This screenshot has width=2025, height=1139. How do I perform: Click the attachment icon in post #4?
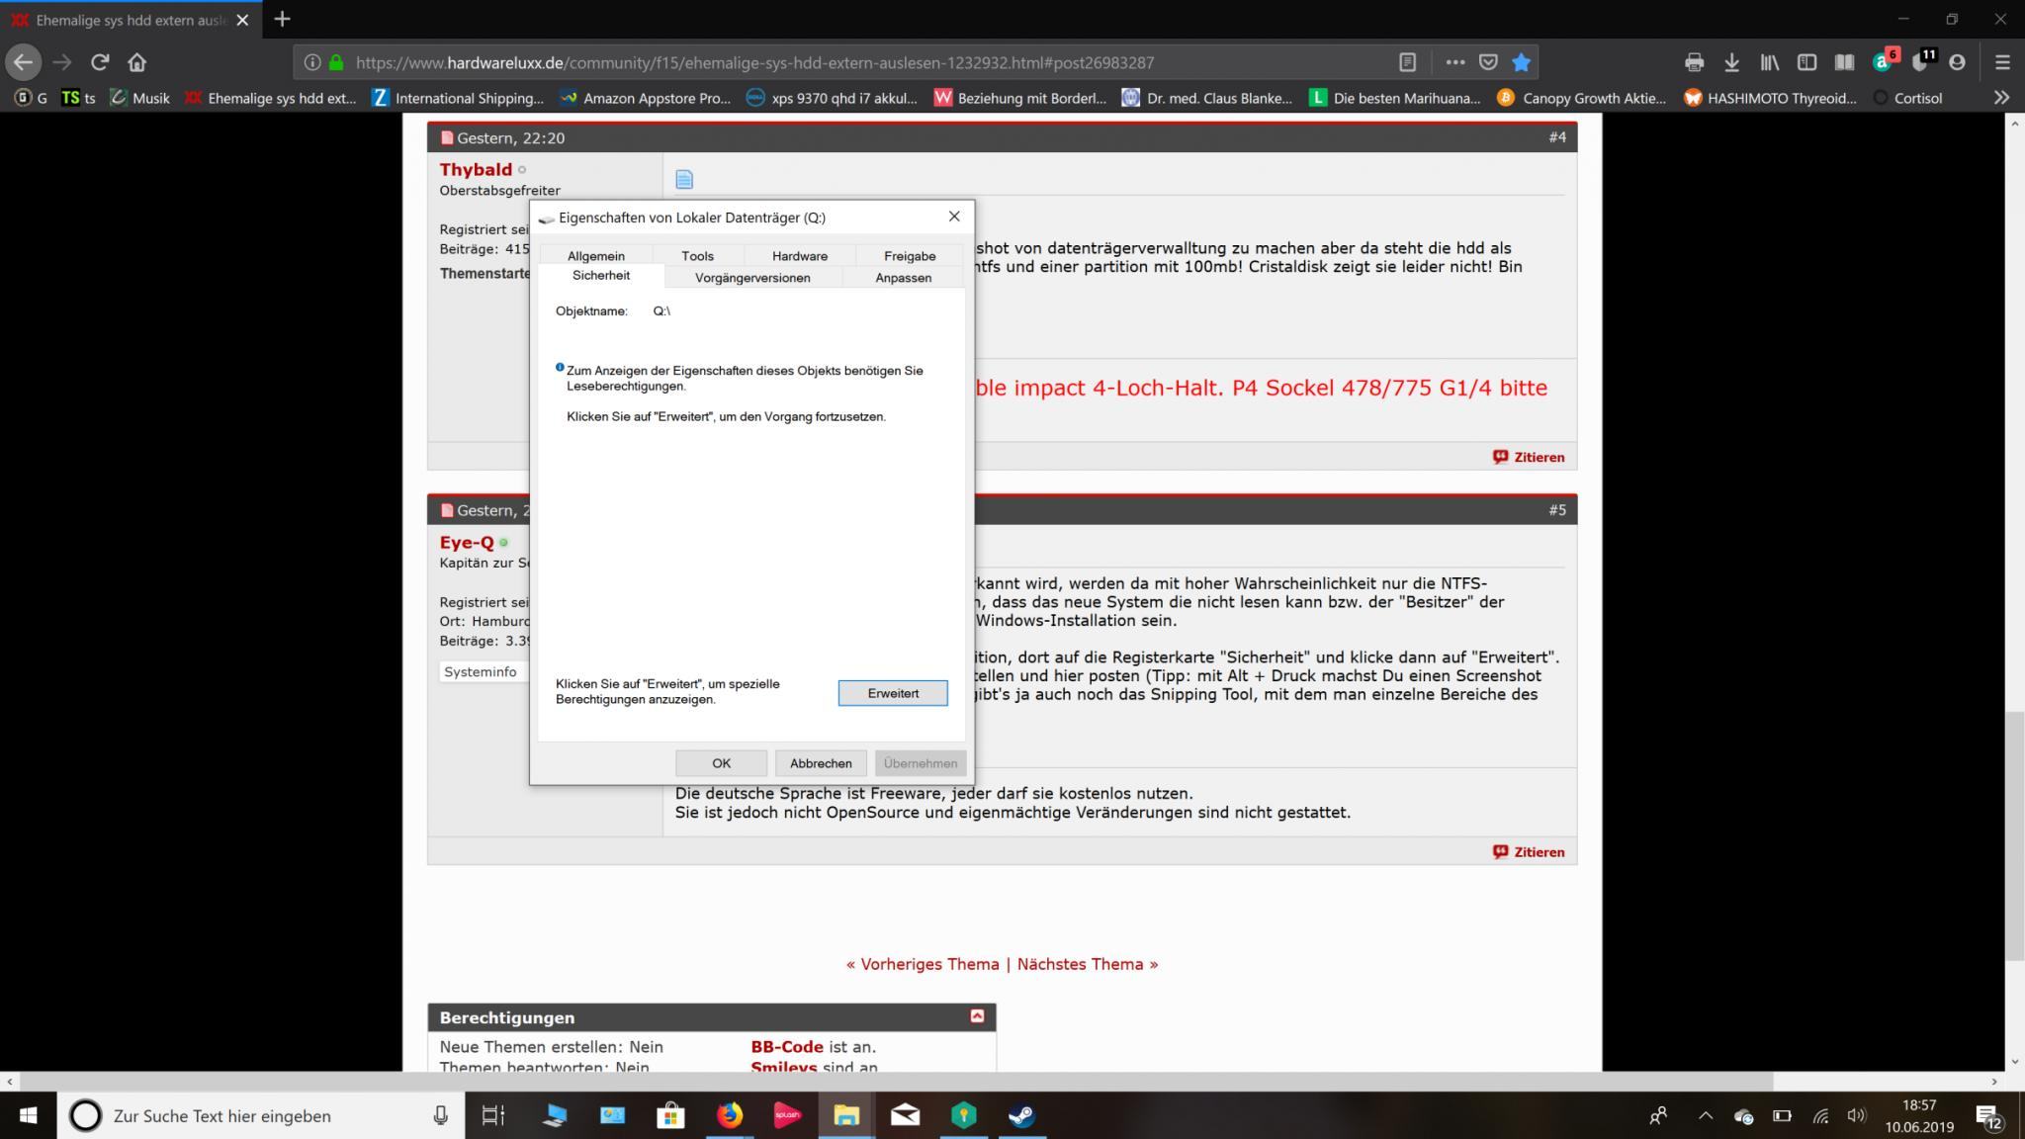tap(684, 179)
